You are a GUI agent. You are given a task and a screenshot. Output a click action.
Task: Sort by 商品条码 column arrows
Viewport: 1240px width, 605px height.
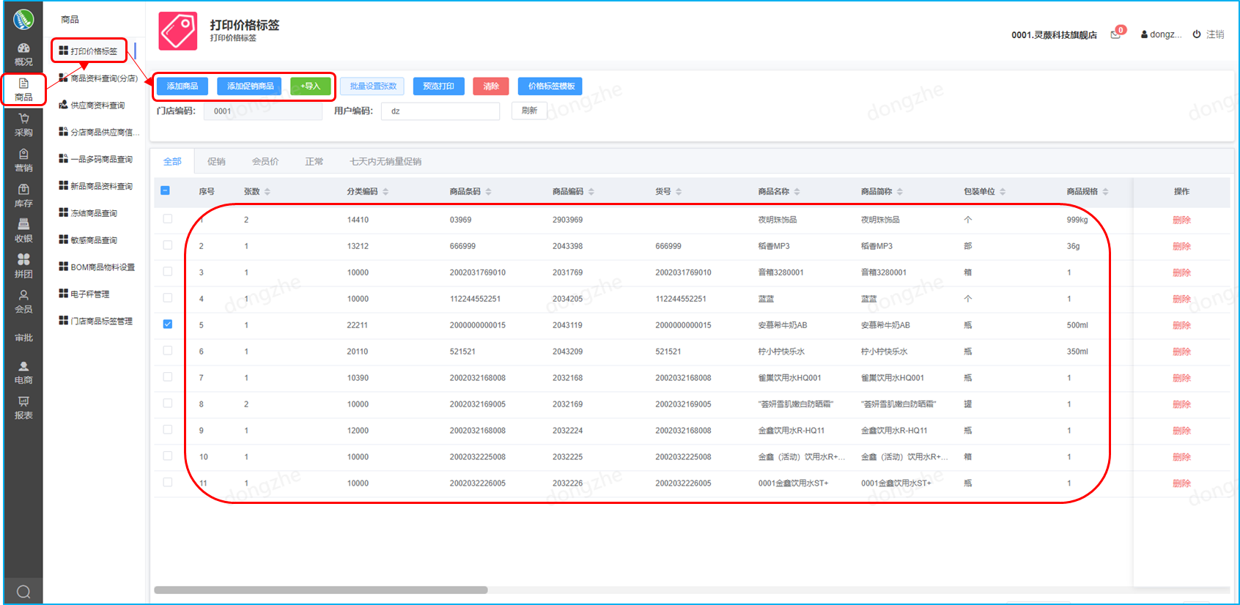point(489,192)
